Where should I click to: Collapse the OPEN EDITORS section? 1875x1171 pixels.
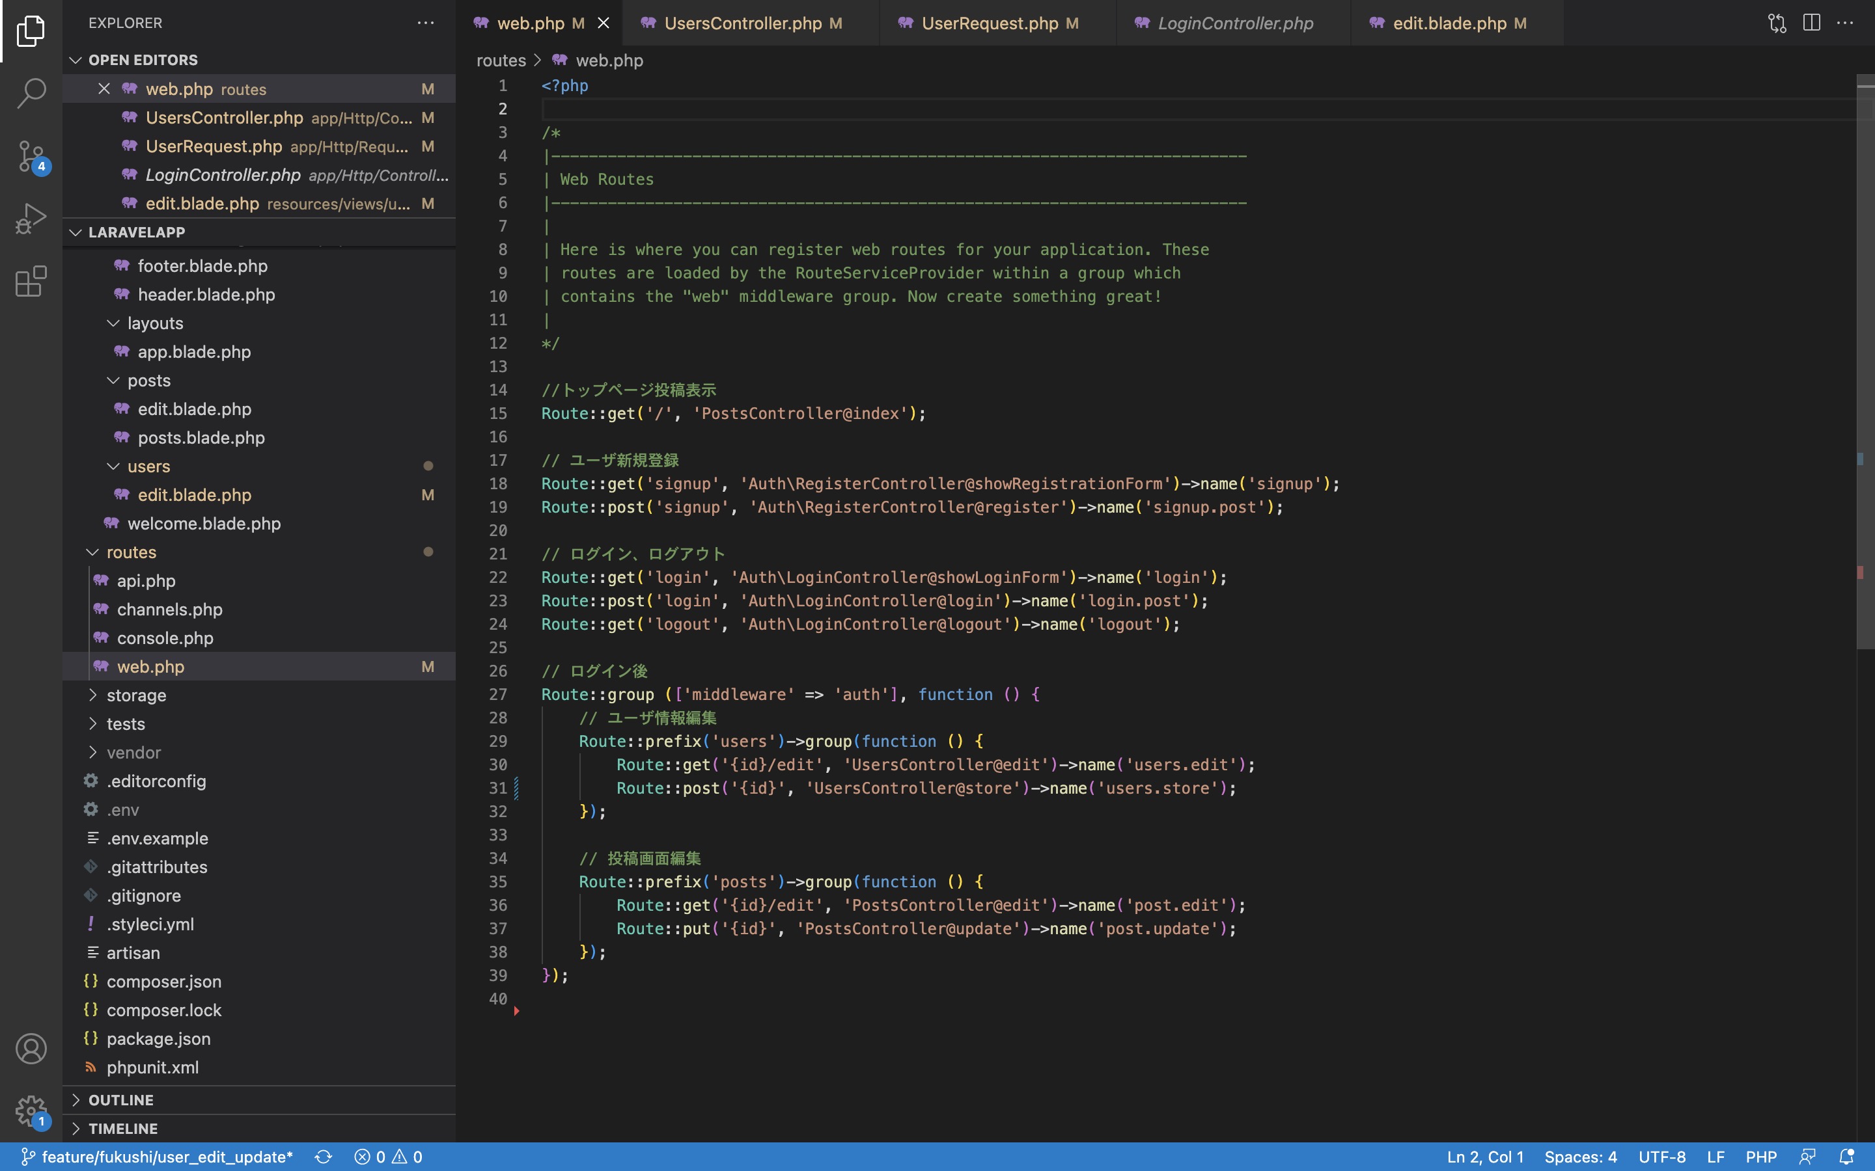(x=75, y=60)
